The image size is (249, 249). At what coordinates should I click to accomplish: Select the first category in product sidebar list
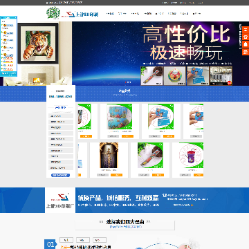(61, 116)
